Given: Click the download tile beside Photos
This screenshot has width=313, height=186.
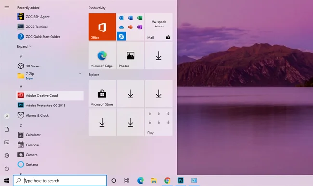Looking at the screenshot, I should pyautogui.click(x=159, y=55).
